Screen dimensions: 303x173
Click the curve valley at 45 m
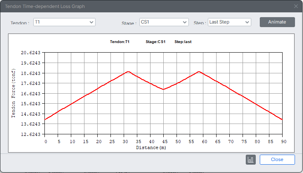pos(164,89)
